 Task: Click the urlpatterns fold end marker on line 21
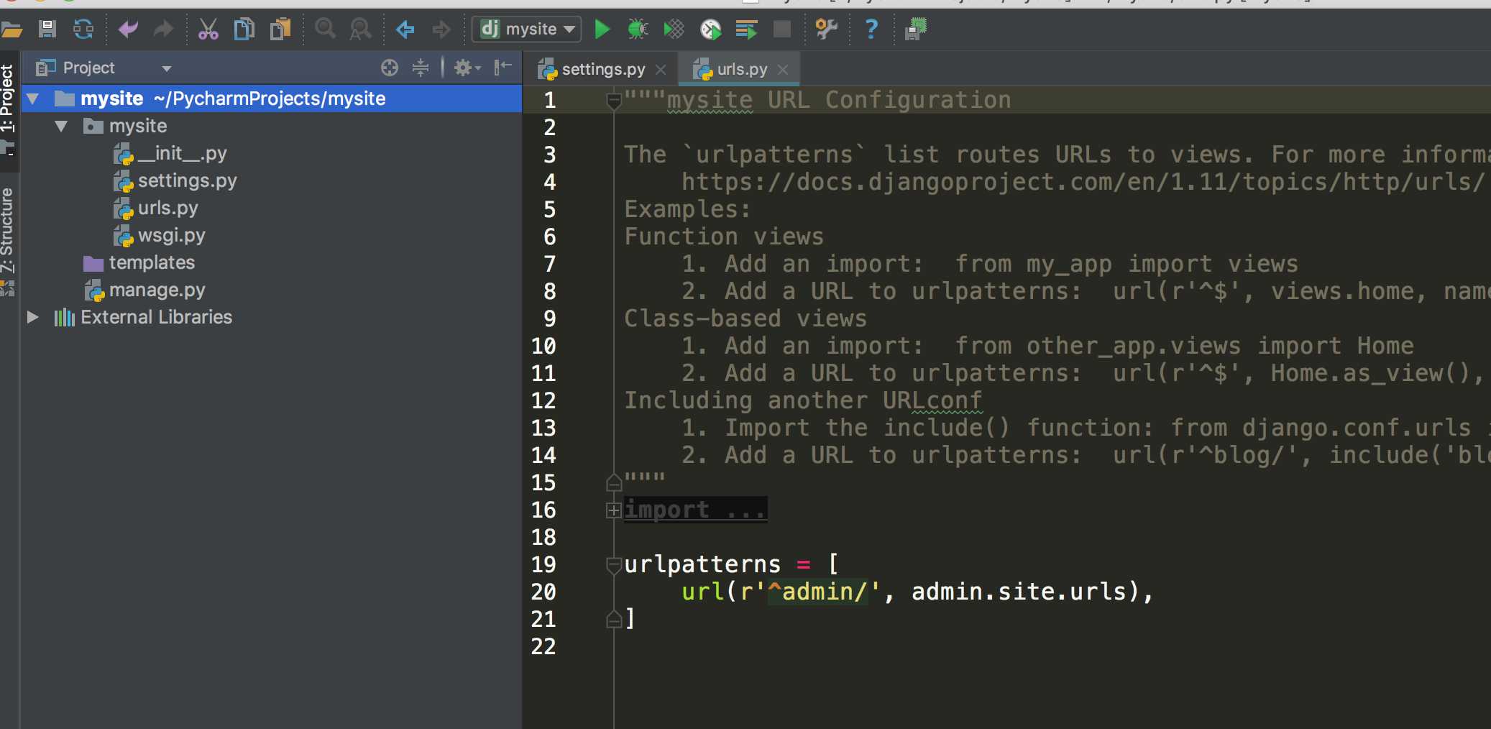pos(614,618)
